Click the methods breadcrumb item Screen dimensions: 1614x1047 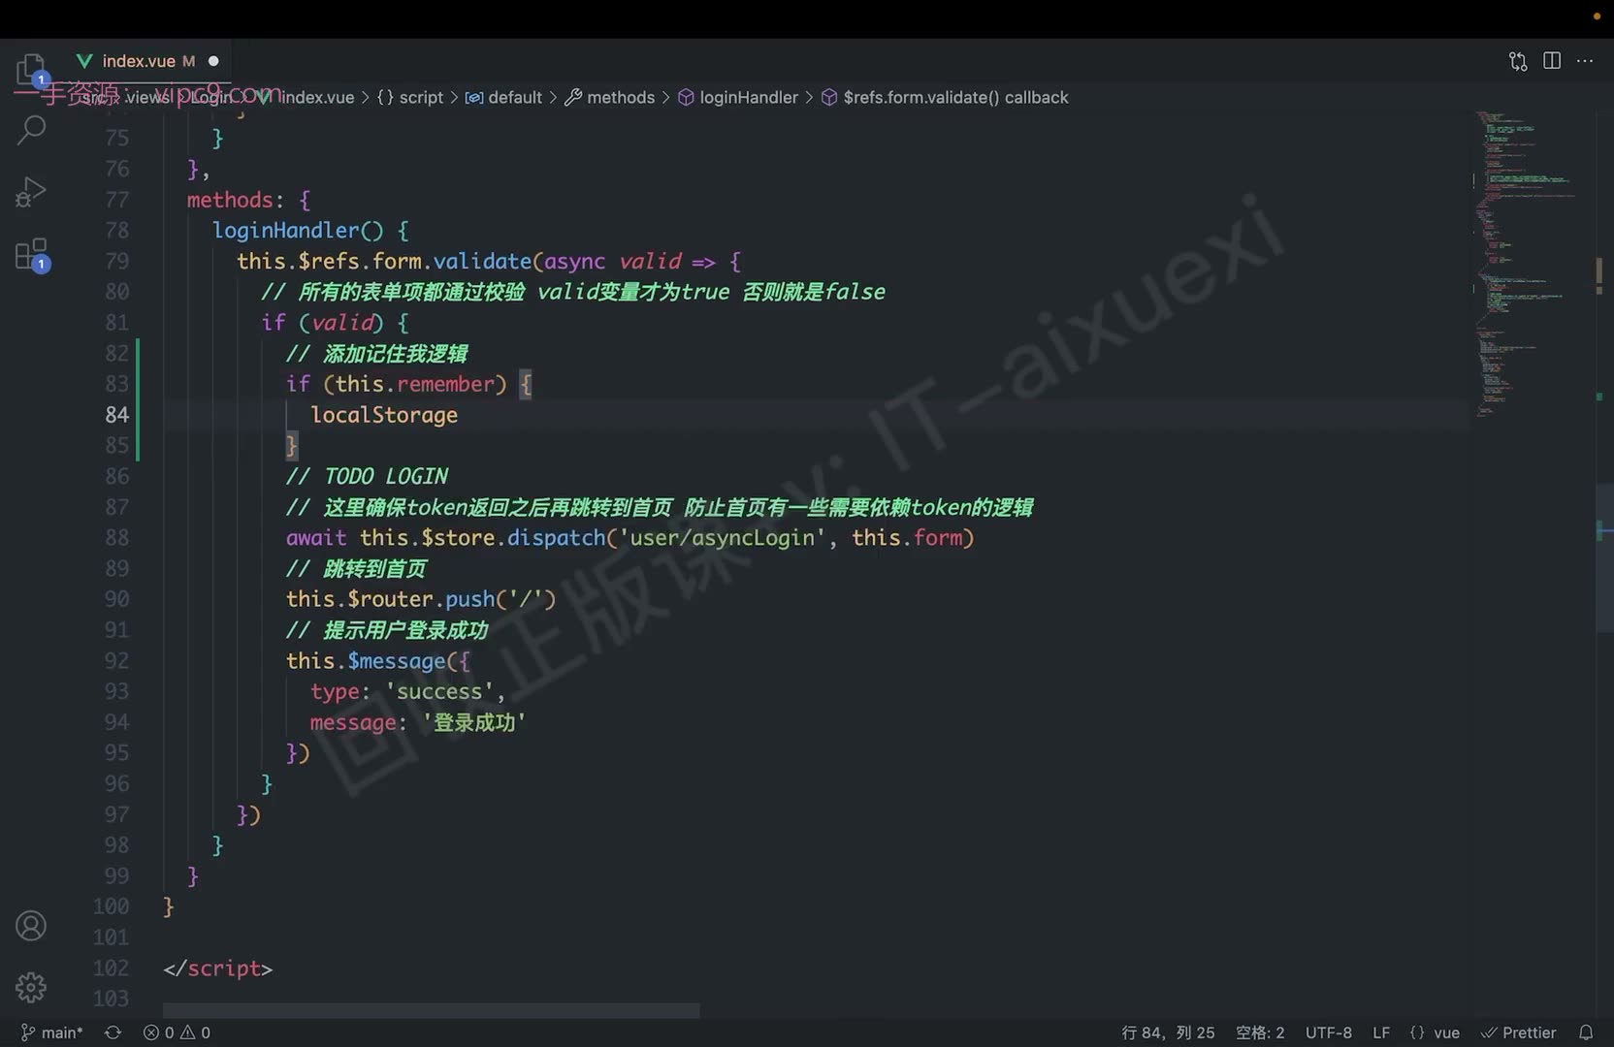click(x=610, y=97)
